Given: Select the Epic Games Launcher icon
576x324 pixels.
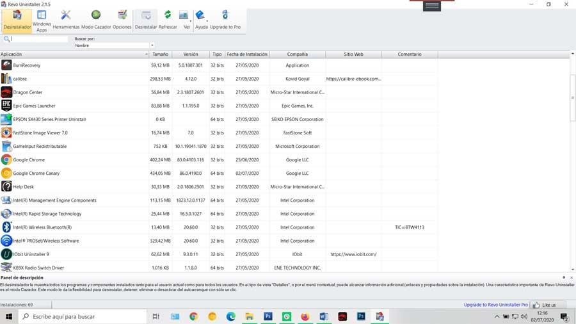Looking at the screenshot, I should [6, 106].
